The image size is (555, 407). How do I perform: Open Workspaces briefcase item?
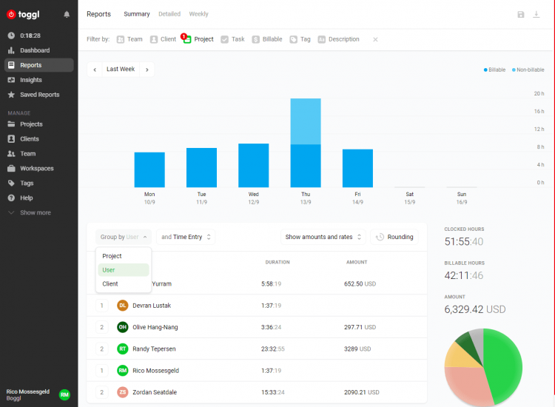pyautogui.click(x=30, y=169)
